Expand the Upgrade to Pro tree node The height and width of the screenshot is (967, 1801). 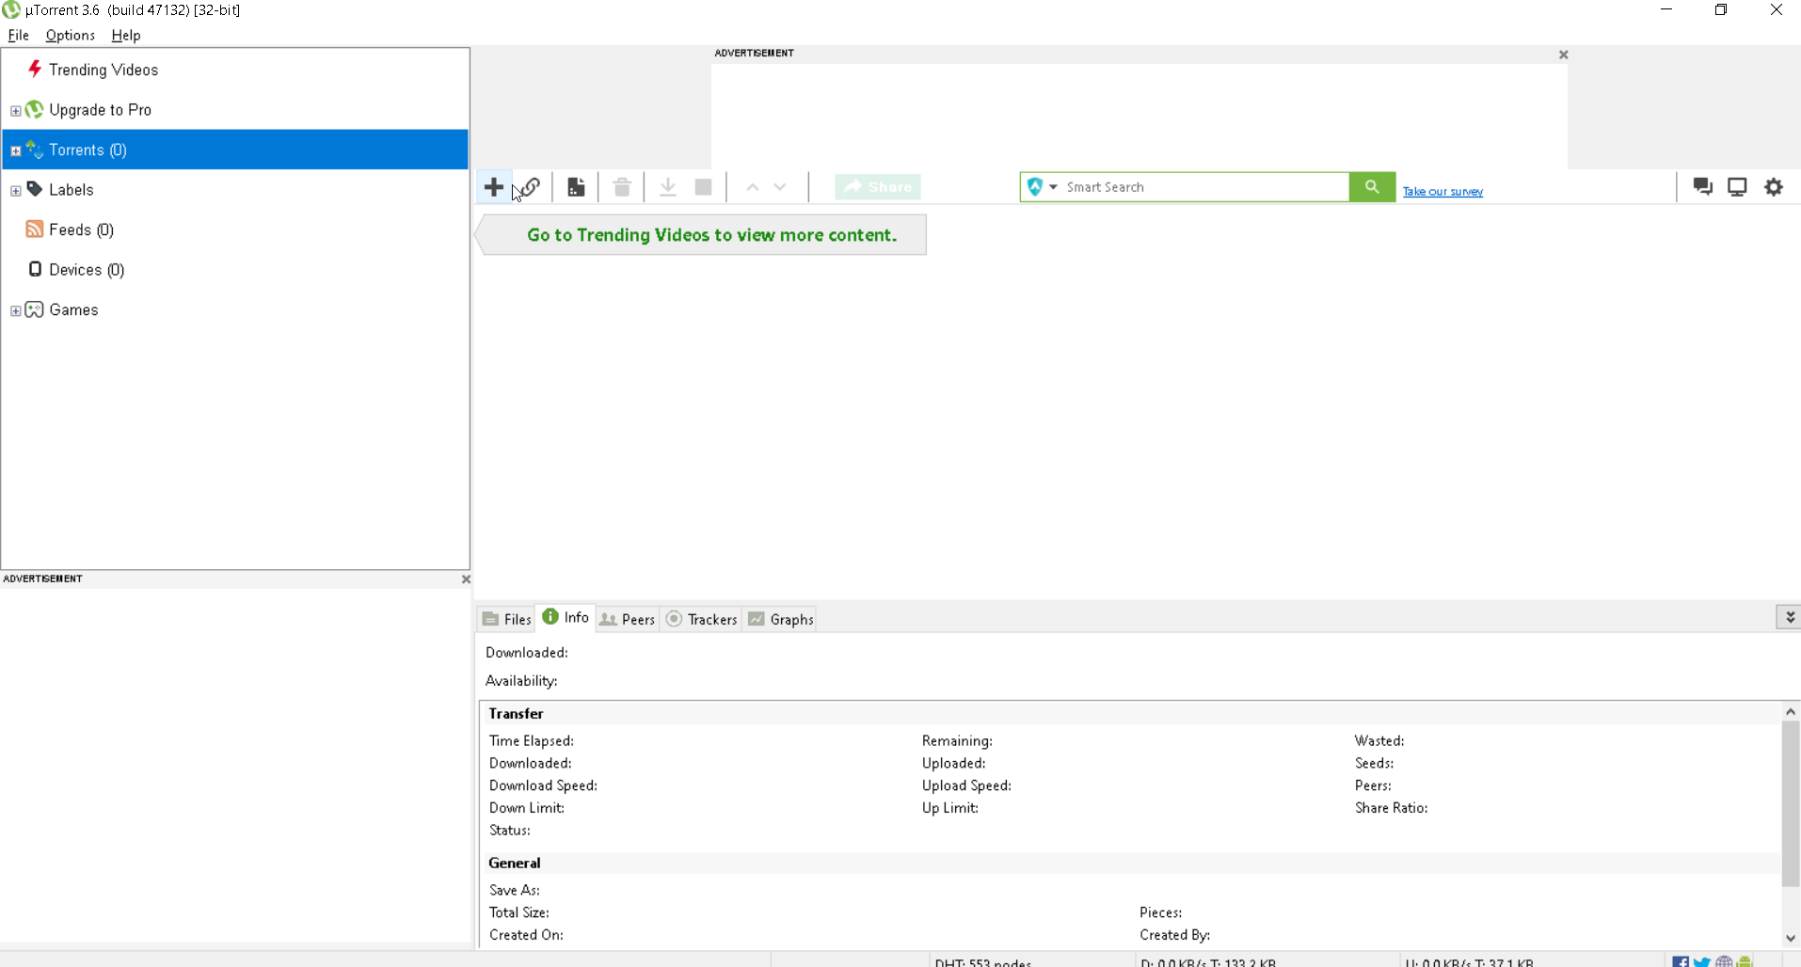tap(15, 111)
